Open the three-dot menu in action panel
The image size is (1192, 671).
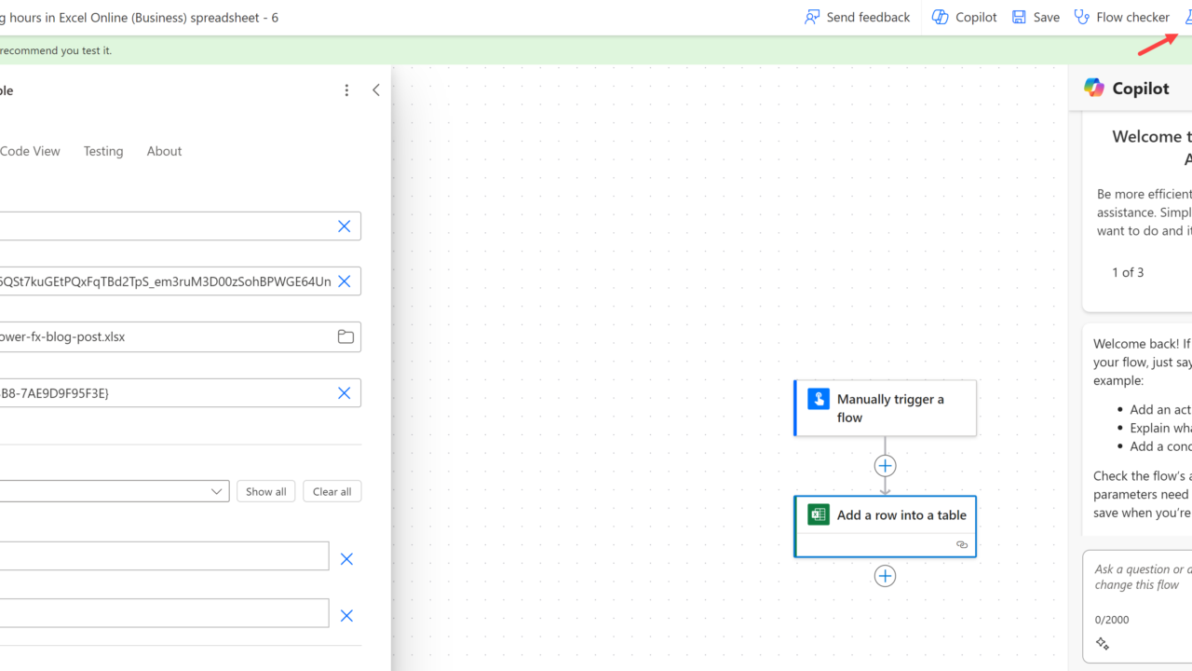(346, 90)
